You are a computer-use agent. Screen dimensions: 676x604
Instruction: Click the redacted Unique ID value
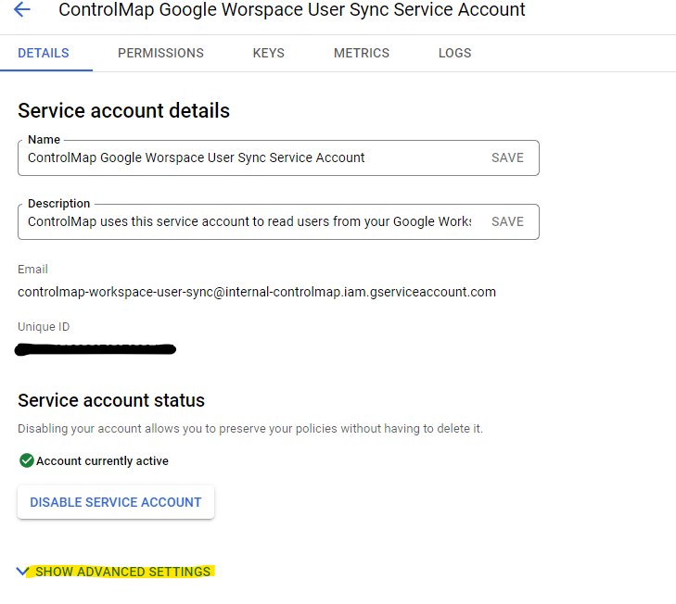[96, 349]
